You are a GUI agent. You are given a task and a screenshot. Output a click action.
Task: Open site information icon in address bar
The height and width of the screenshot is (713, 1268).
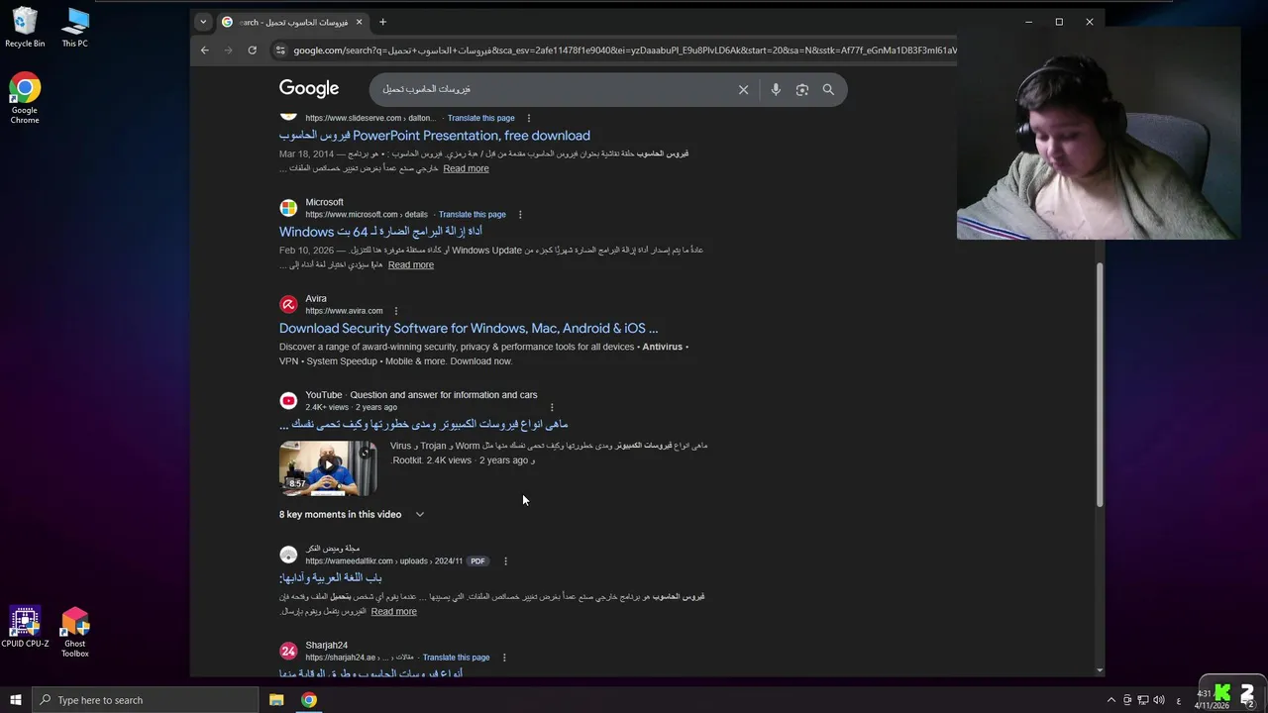(281, 51)
